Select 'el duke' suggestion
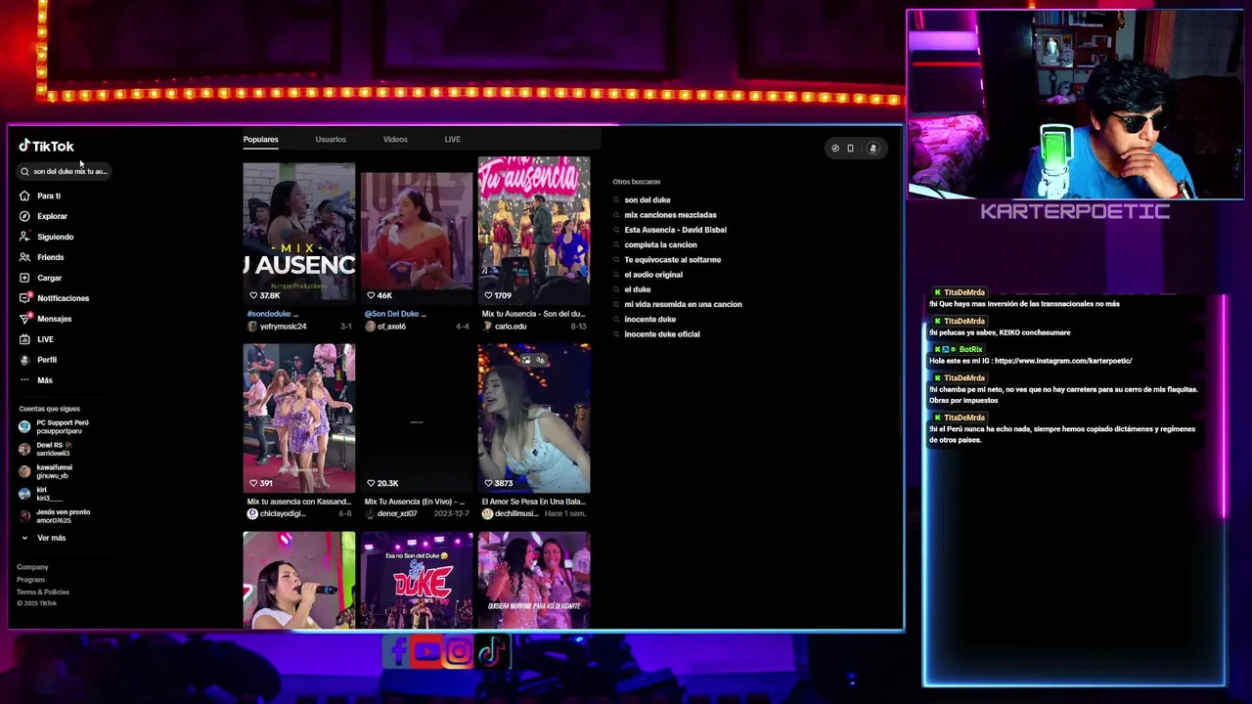Screen dimensions: 1252x704 [x=638, y=289]
